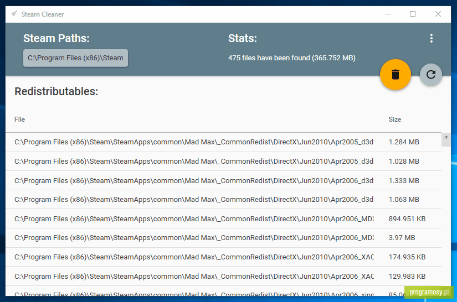This screenshot has height=302, width=457.
Task: Select the C:\Program Files (x86)\Steam path chip
Action: pos(75,58)
